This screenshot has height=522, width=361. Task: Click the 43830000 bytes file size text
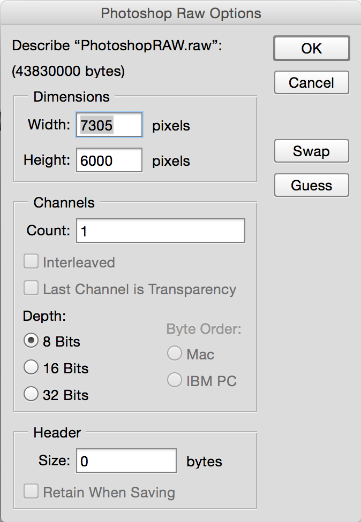pos(69,71)
